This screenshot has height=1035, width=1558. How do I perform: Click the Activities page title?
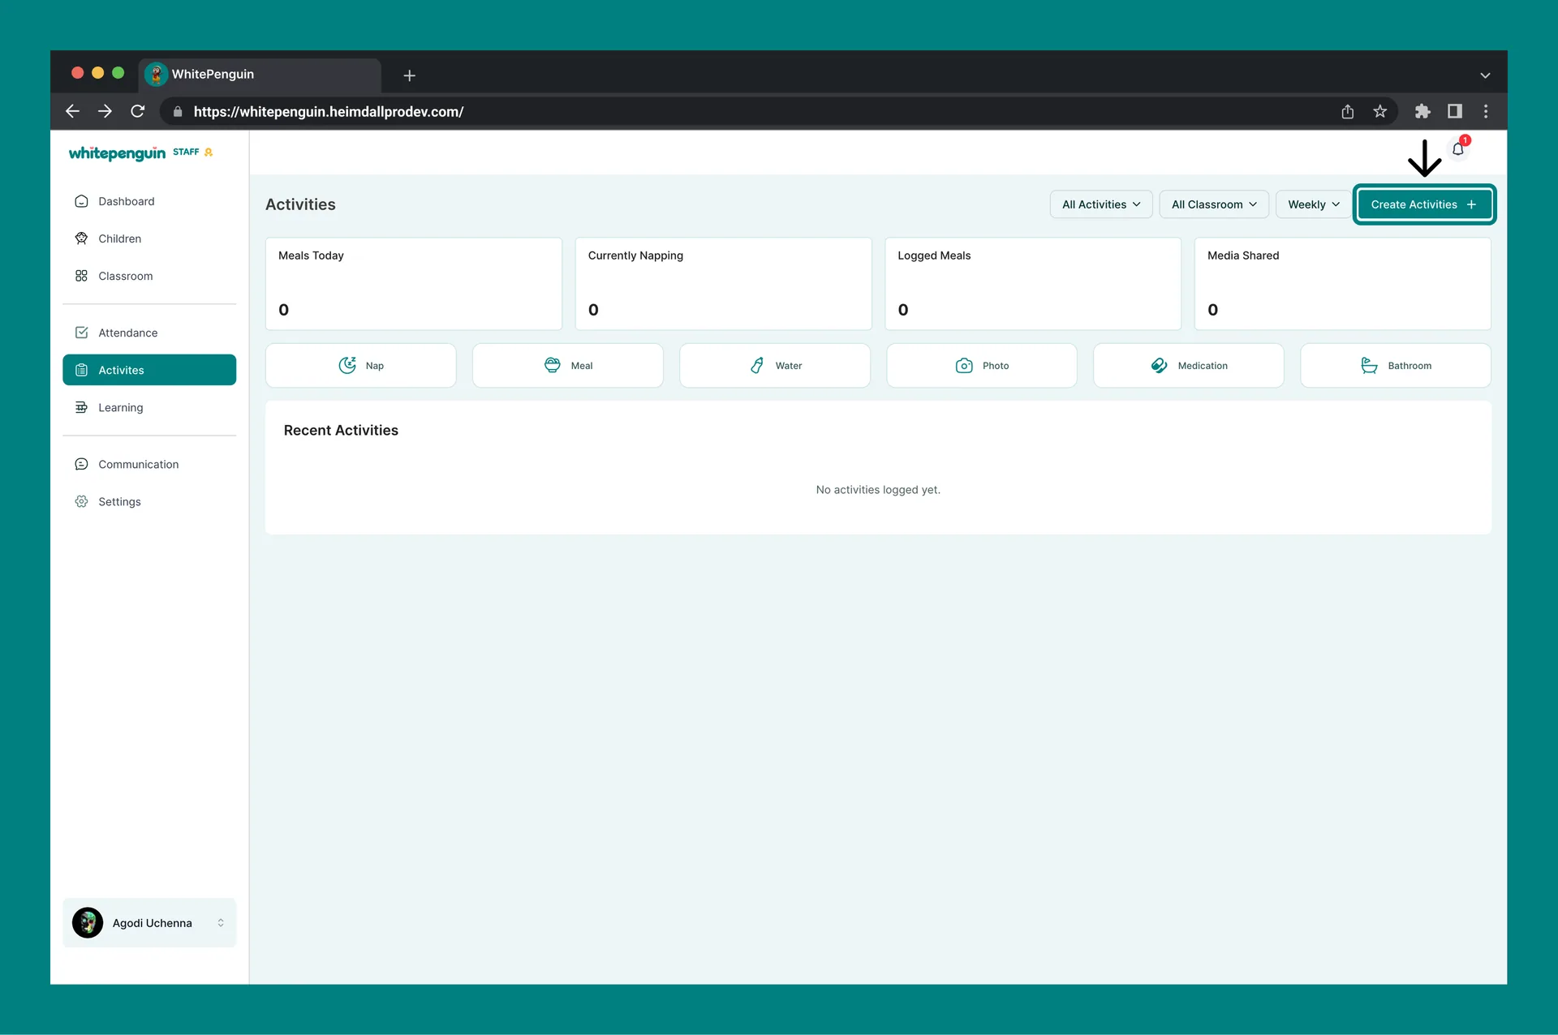[300, 204]
